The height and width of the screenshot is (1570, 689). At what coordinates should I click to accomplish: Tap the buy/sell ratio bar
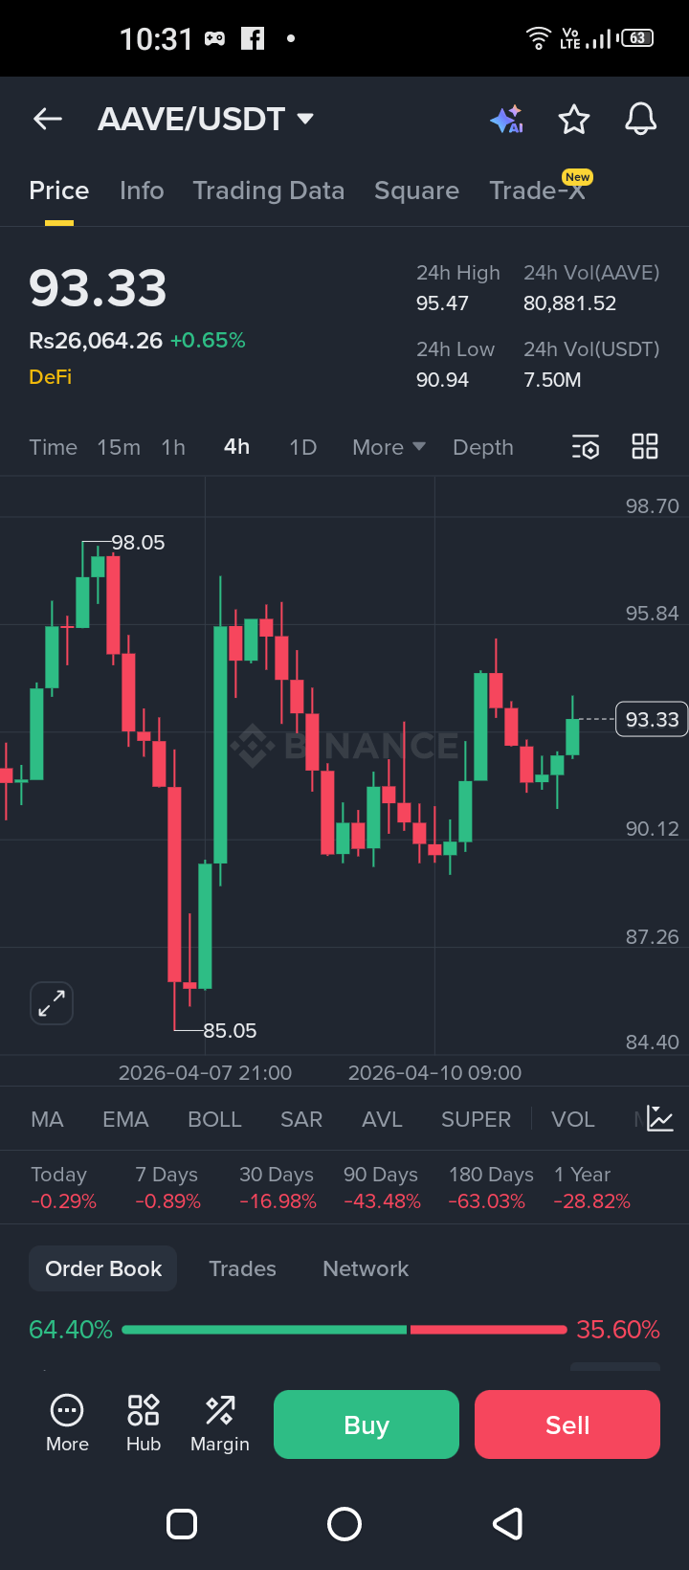pyautogui.click(x=344, y=1330)
